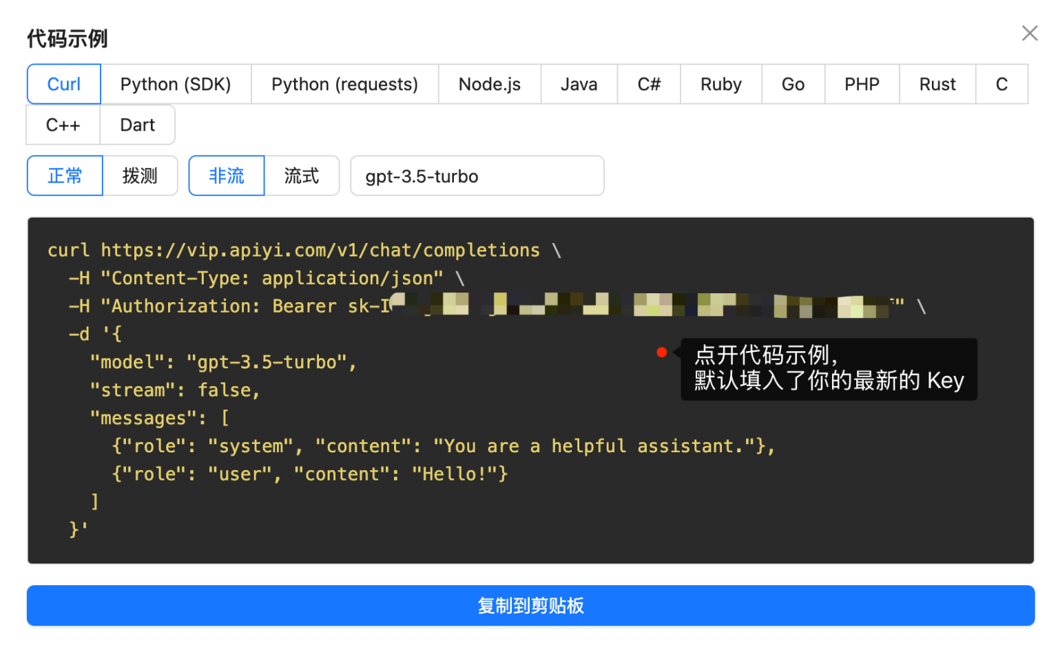
Task: Select the Java language tab
Action: pyautogui.click(x=579, y=84)
